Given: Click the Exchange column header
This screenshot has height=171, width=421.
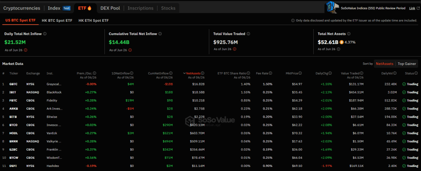Looking at the screenshot, I should coord(33,73).
